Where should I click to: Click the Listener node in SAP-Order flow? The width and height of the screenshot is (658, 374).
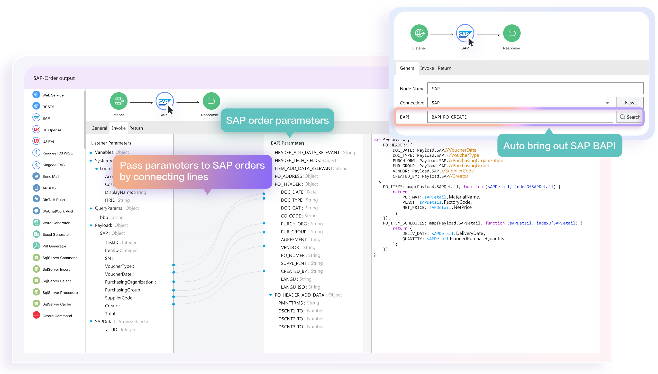click(119, 101)
